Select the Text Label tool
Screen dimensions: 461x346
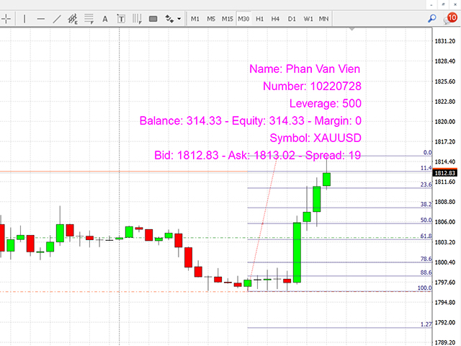pyautogui.click(x=121, y=19)
